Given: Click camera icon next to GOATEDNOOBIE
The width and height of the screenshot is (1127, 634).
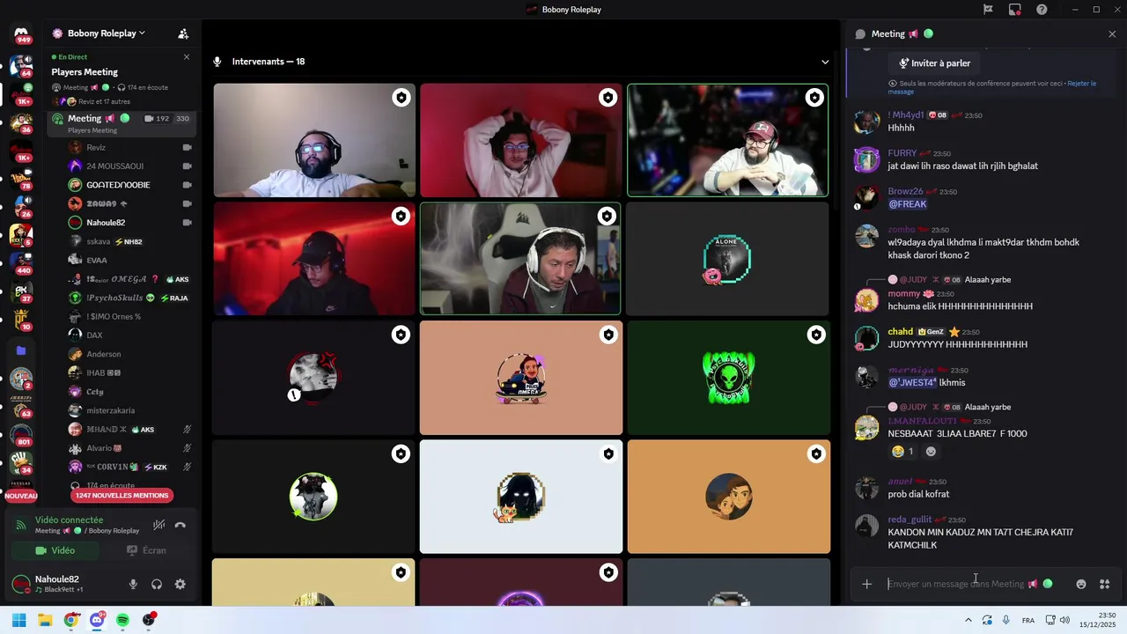Looking at the screenshot, I should pyautogui.click(x=187, y=185).
